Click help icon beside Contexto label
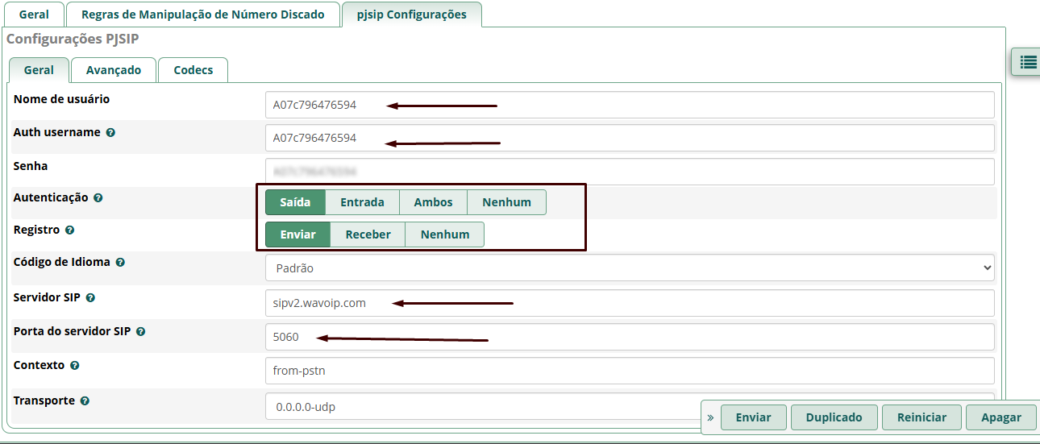Image resolution: width=1040 pixels, height=444 pixels. click(x=75, y=365)
